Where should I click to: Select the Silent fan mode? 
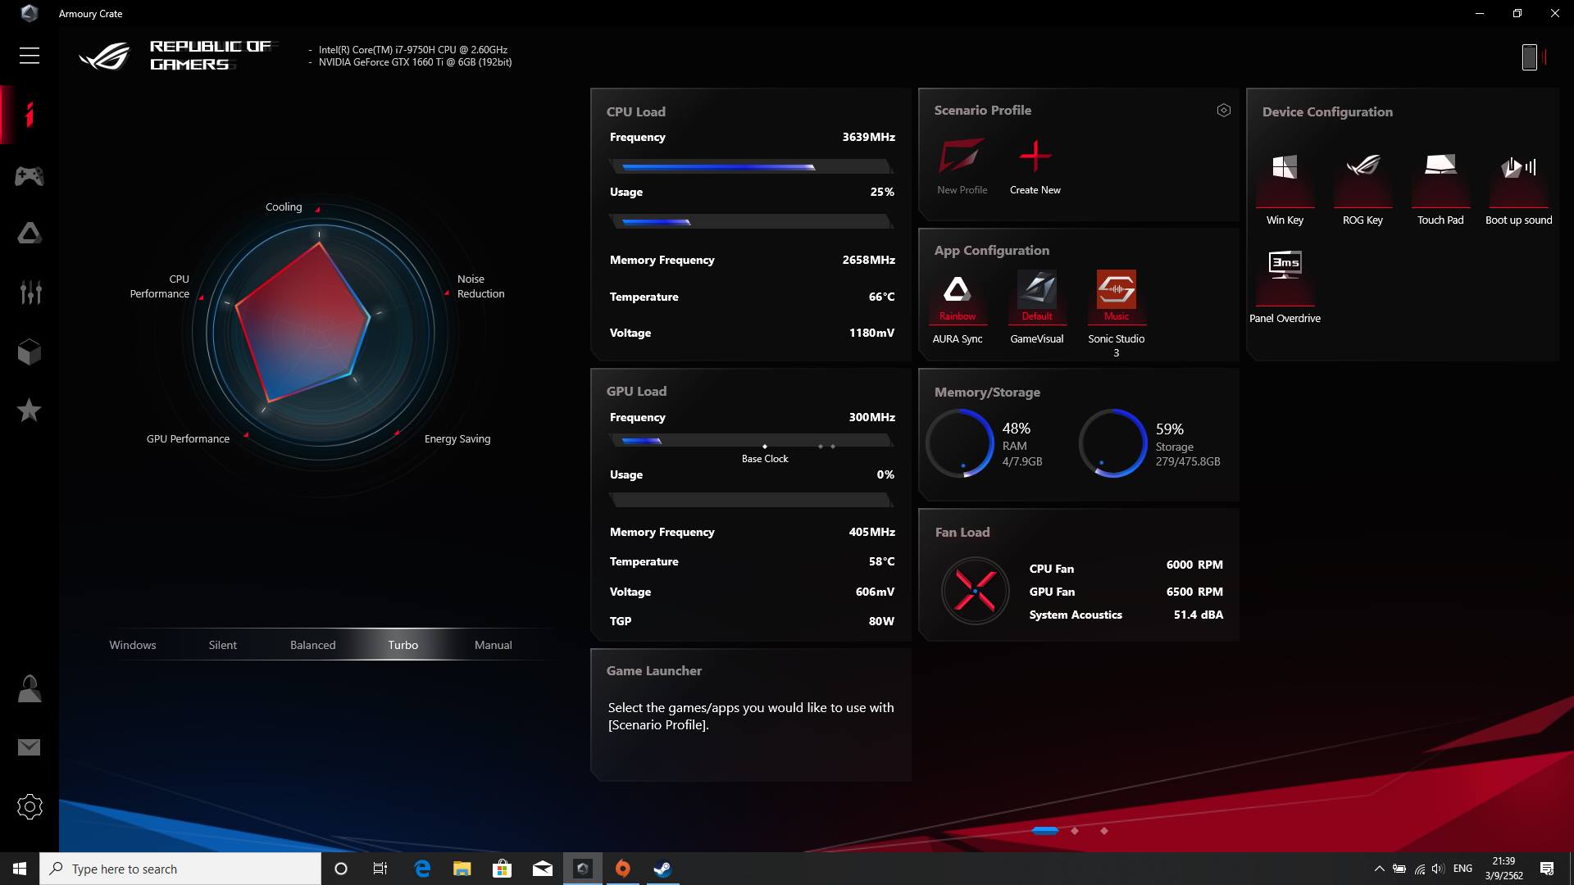coord(222,645)
